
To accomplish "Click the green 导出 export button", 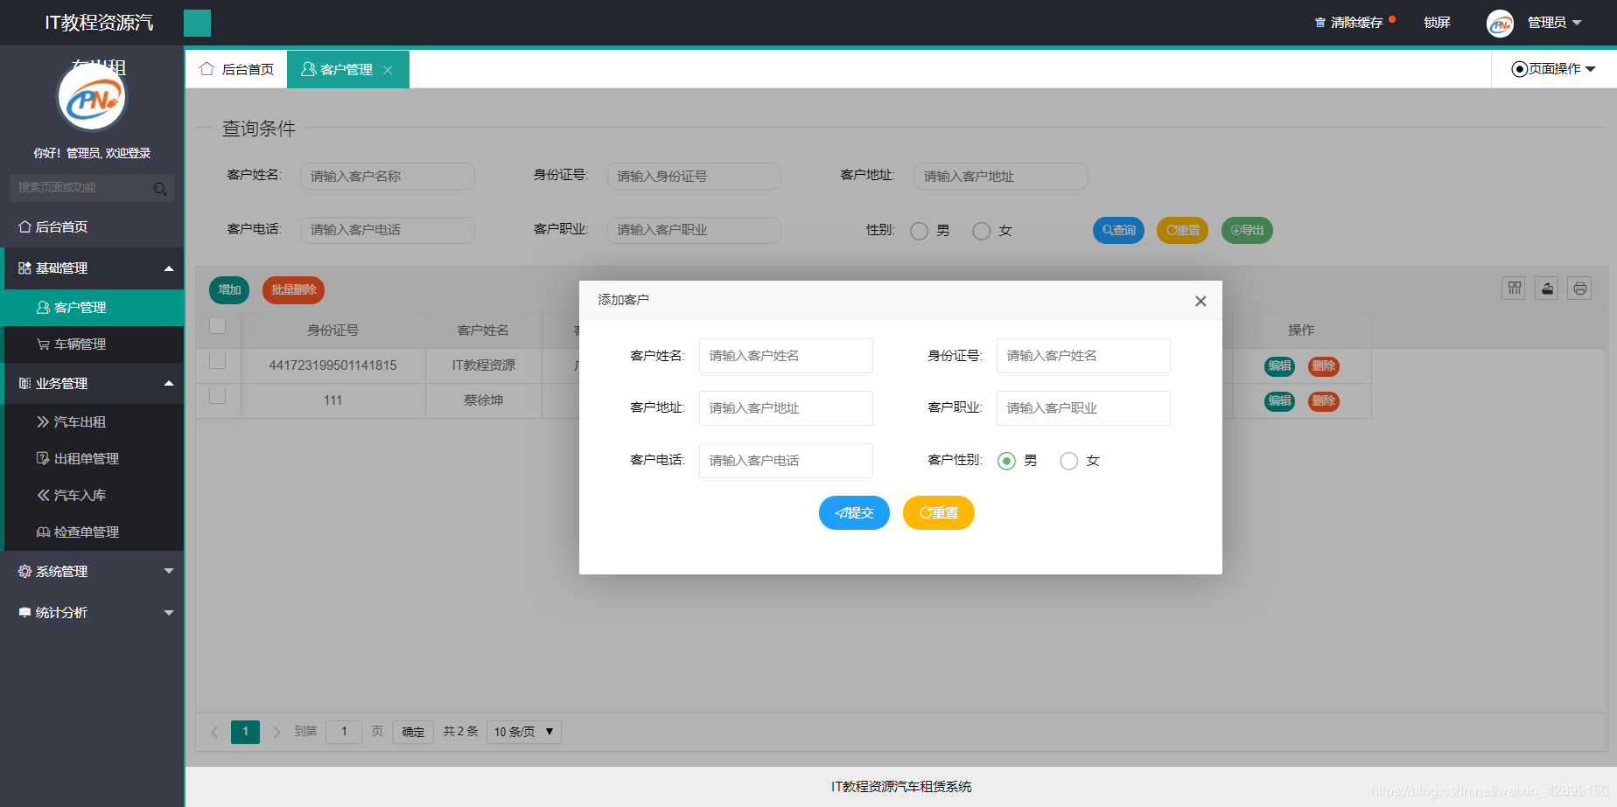I will pyautogui.click(x=1247, y=230).
